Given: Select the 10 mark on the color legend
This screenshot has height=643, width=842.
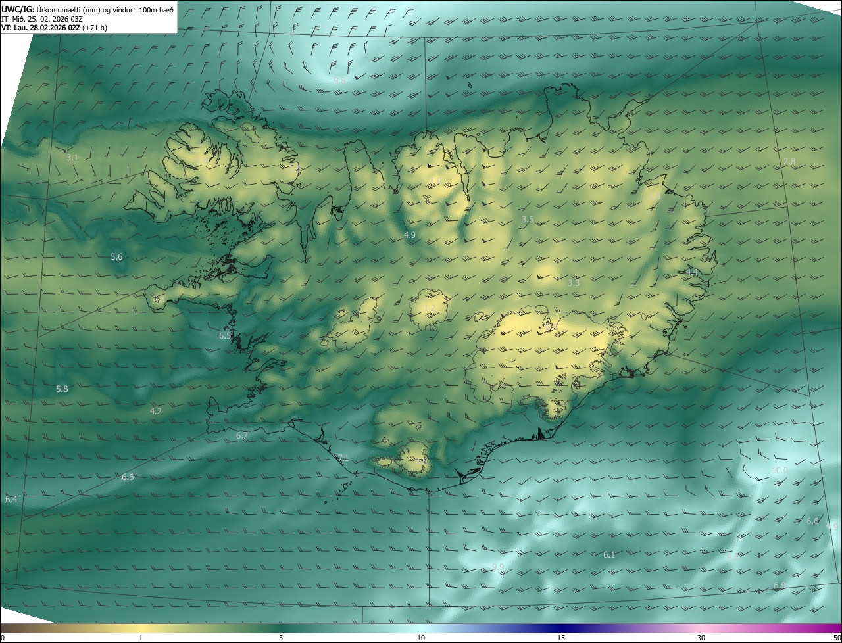Looking at the screenshot, I should point(421,638).
